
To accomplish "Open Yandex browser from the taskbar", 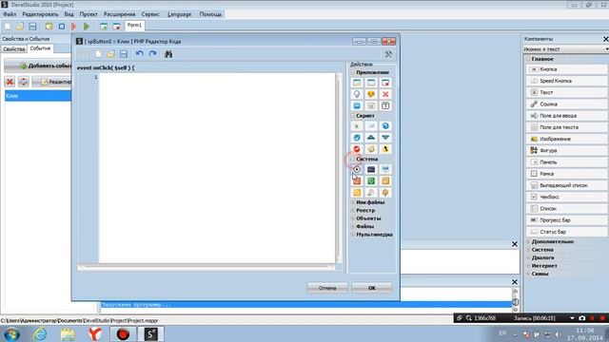I will (95, 333).
